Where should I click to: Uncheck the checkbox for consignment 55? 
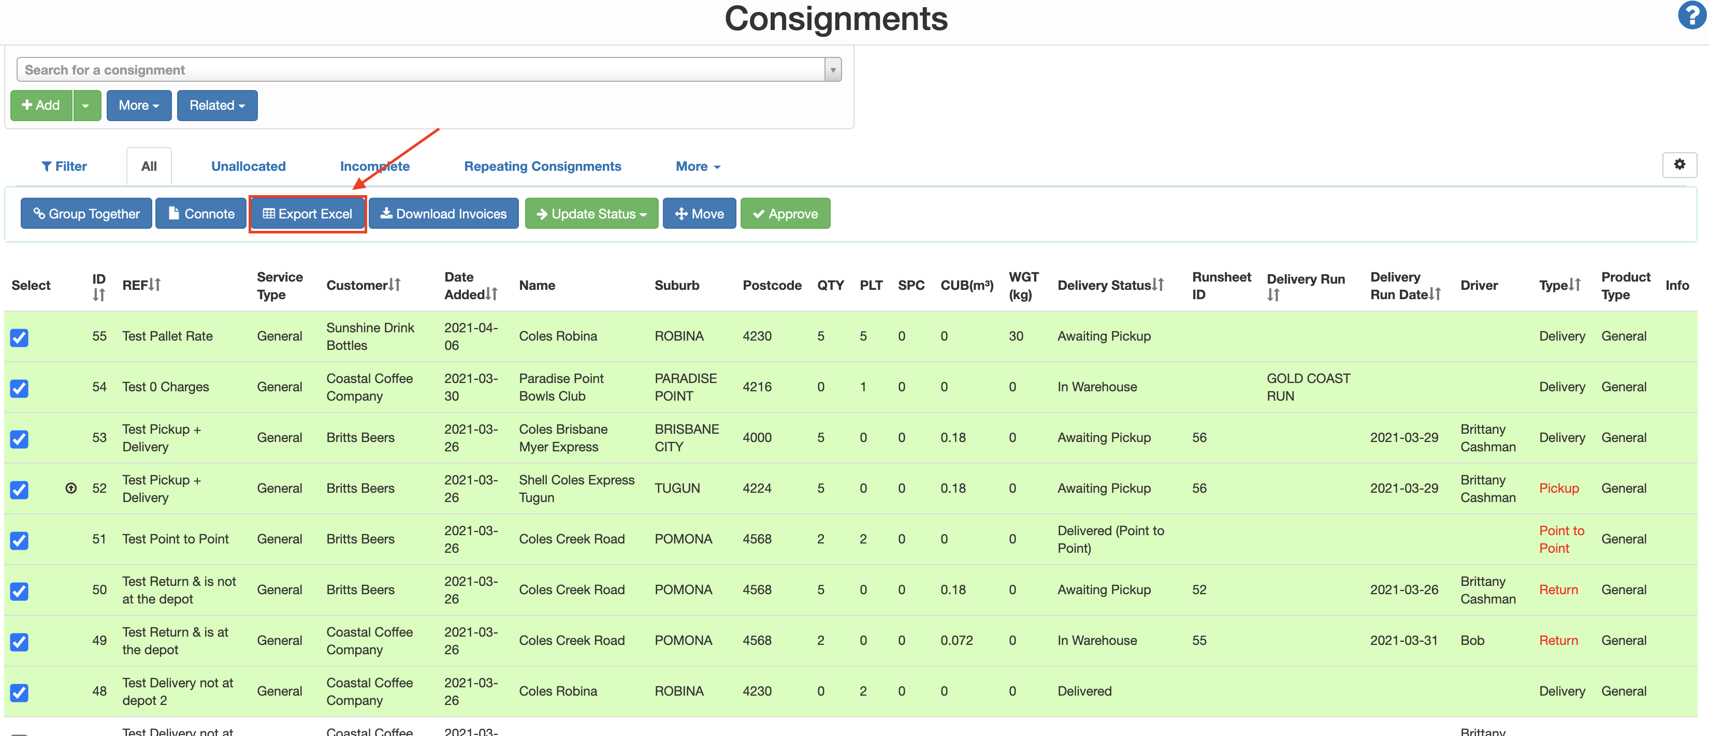click(19, 337)
